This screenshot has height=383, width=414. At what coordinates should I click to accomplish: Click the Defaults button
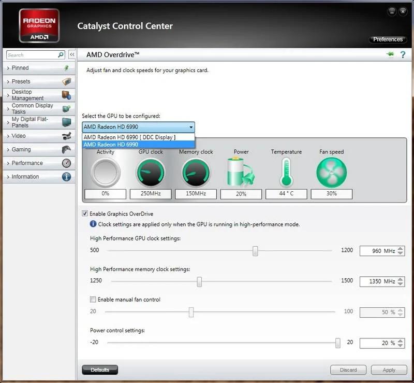point(100,370)
